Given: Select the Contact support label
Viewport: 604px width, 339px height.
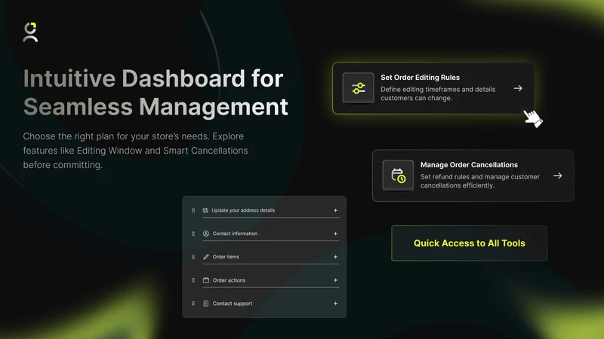Looking at the screenshot, I should pos(233,304).
